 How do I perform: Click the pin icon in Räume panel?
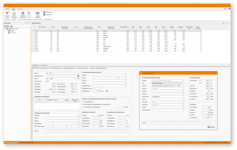[27, 23]
